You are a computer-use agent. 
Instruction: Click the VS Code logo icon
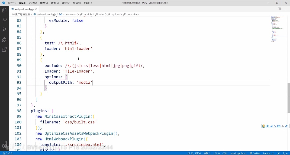tap(3, 3)
